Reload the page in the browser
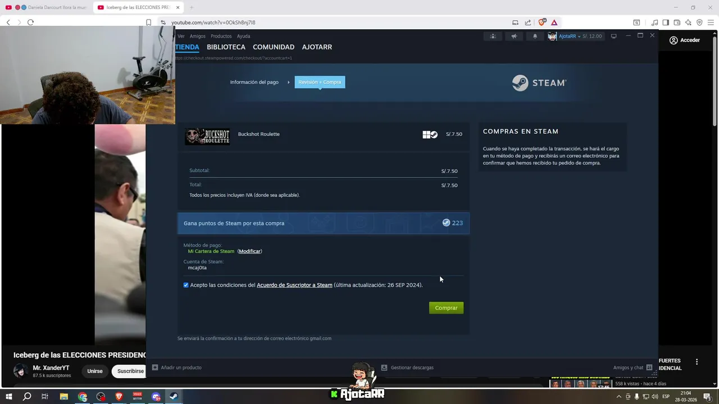The height and width of the screenshot is (404, 719). (x=30, y=22)
